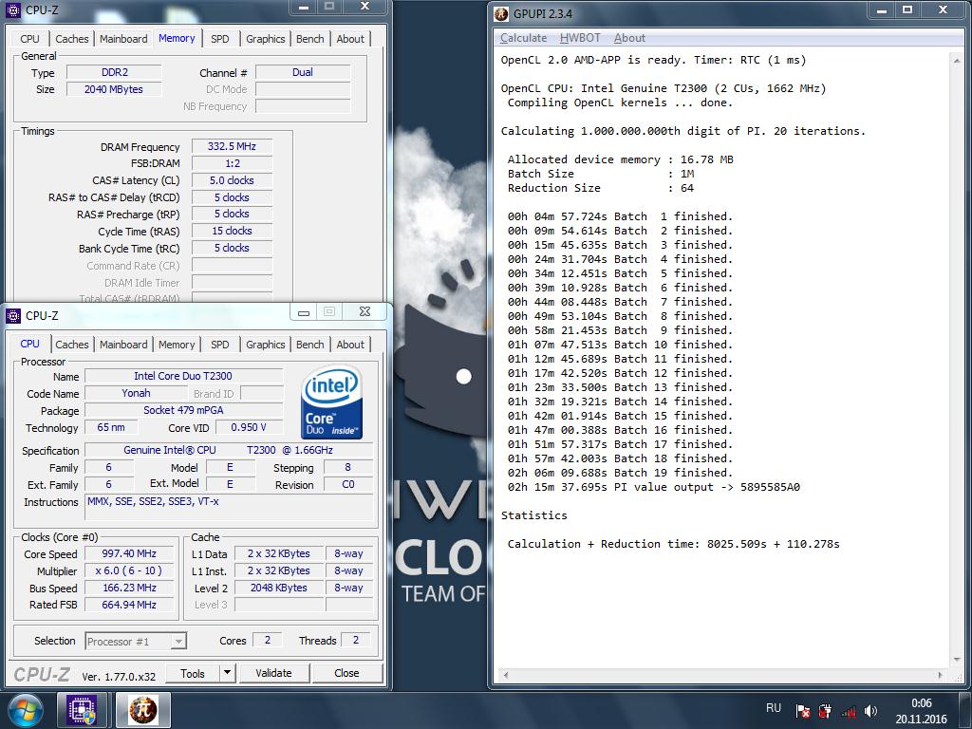Viewport: 972px width, 729px height.
Task: Click processor Name field Intel Core Duo T2300
Action: (x=183, y=376)
